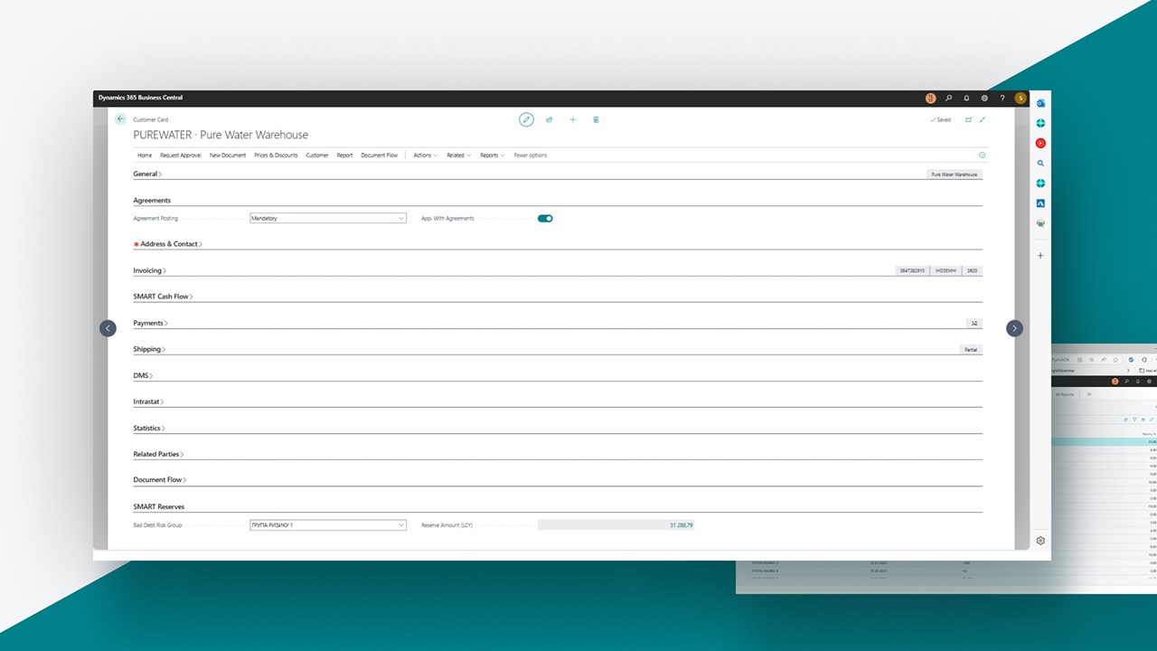Go to the next slide arrow
The image size is (1157, 651).
pyautogui.click(x=1014, y=328)
